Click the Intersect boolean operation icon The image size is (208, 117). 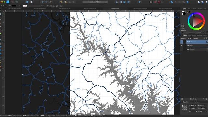point(179,2)
